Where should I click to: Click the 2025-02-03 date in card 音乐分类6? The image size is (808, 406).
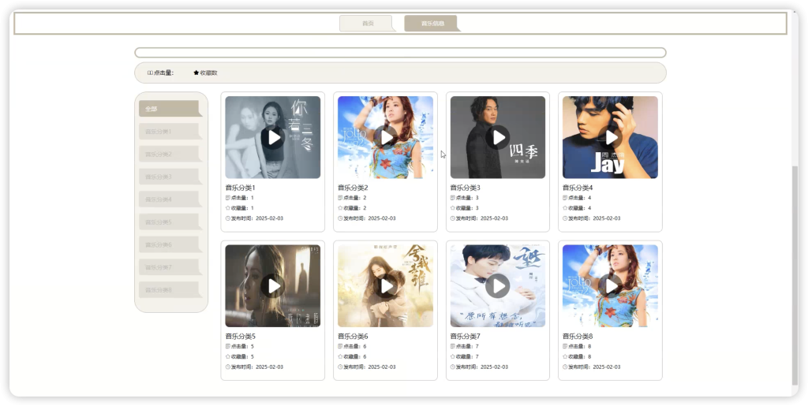point(382,367)
